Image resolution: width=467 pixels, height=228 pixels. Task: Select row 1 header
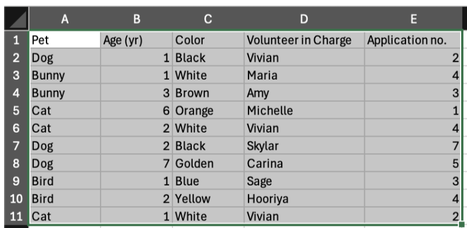(x=17, y=40)
